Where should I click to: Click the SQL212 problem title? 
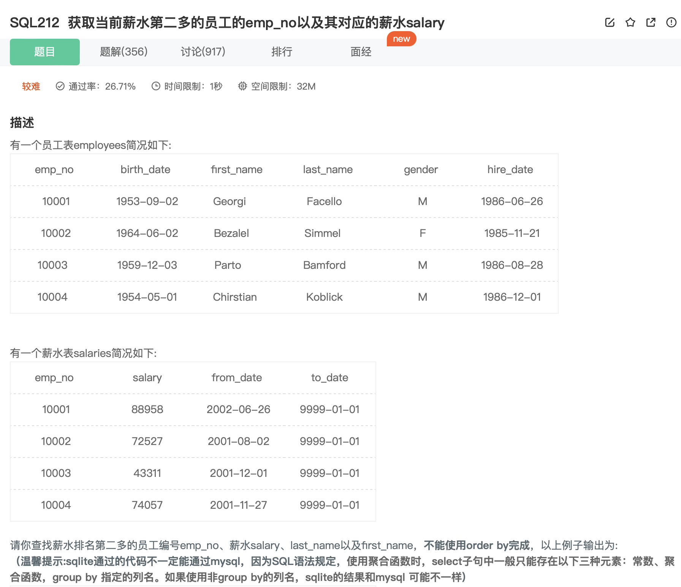[227, 23]
